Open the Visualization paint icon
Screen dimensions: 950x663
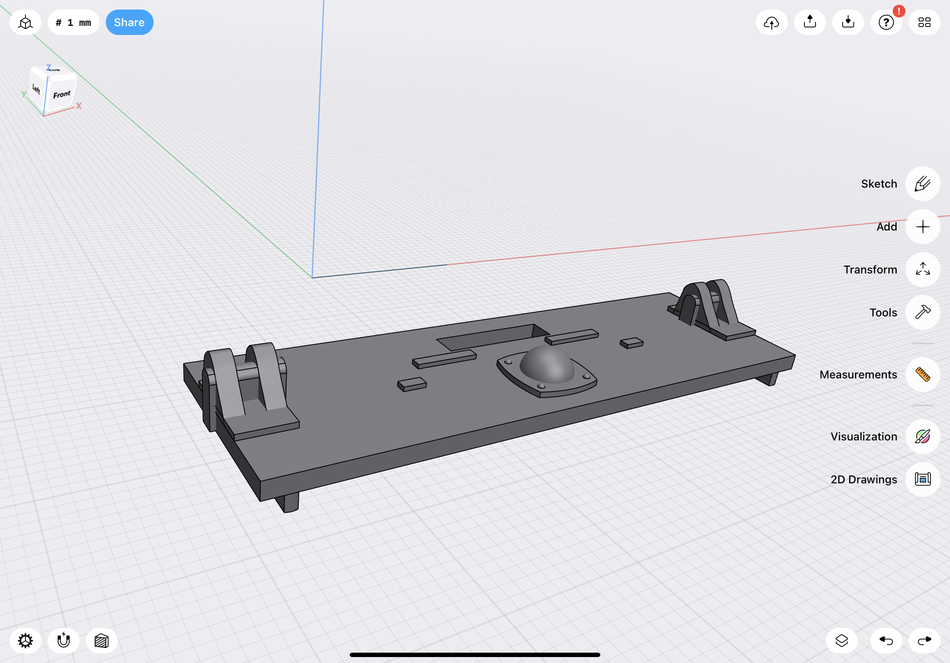923,436
